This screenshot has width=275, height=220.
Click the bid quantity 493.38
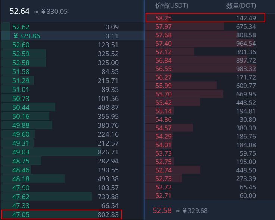click(x=108, y=179)
